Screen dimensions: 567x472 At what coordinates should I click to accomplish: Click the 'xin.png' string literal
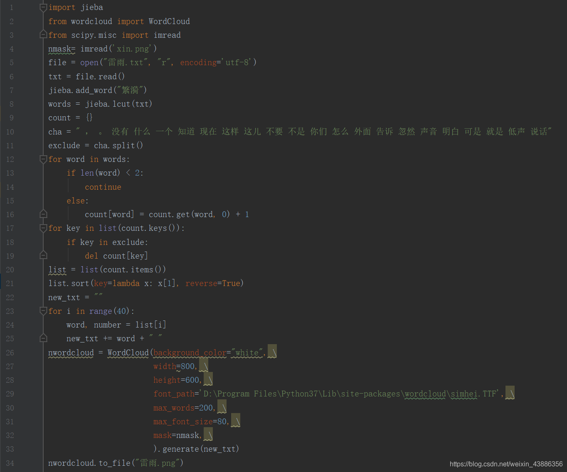click(133, 49)
